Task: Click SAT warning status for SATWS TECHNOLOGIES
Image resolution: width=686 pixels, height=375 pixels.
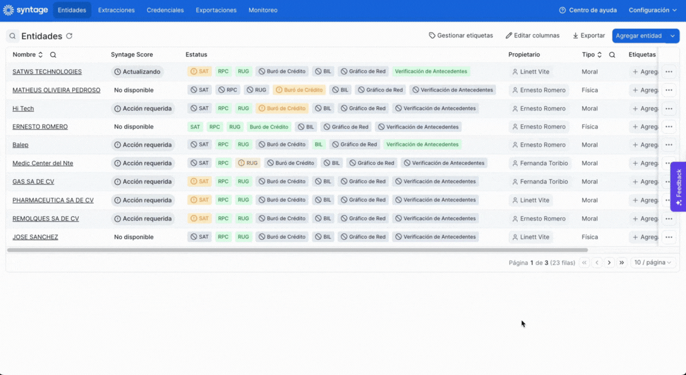Action: [x=199, y=71]
